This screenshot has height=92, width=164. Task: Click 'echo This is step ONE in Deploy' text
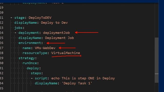83,78
